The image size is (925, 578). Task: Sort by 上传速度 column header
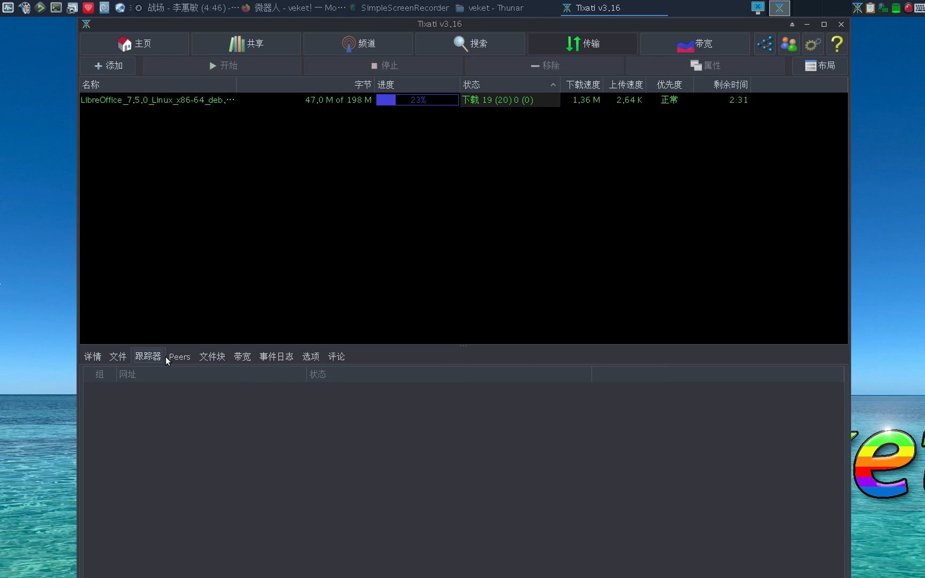(625, 85)
